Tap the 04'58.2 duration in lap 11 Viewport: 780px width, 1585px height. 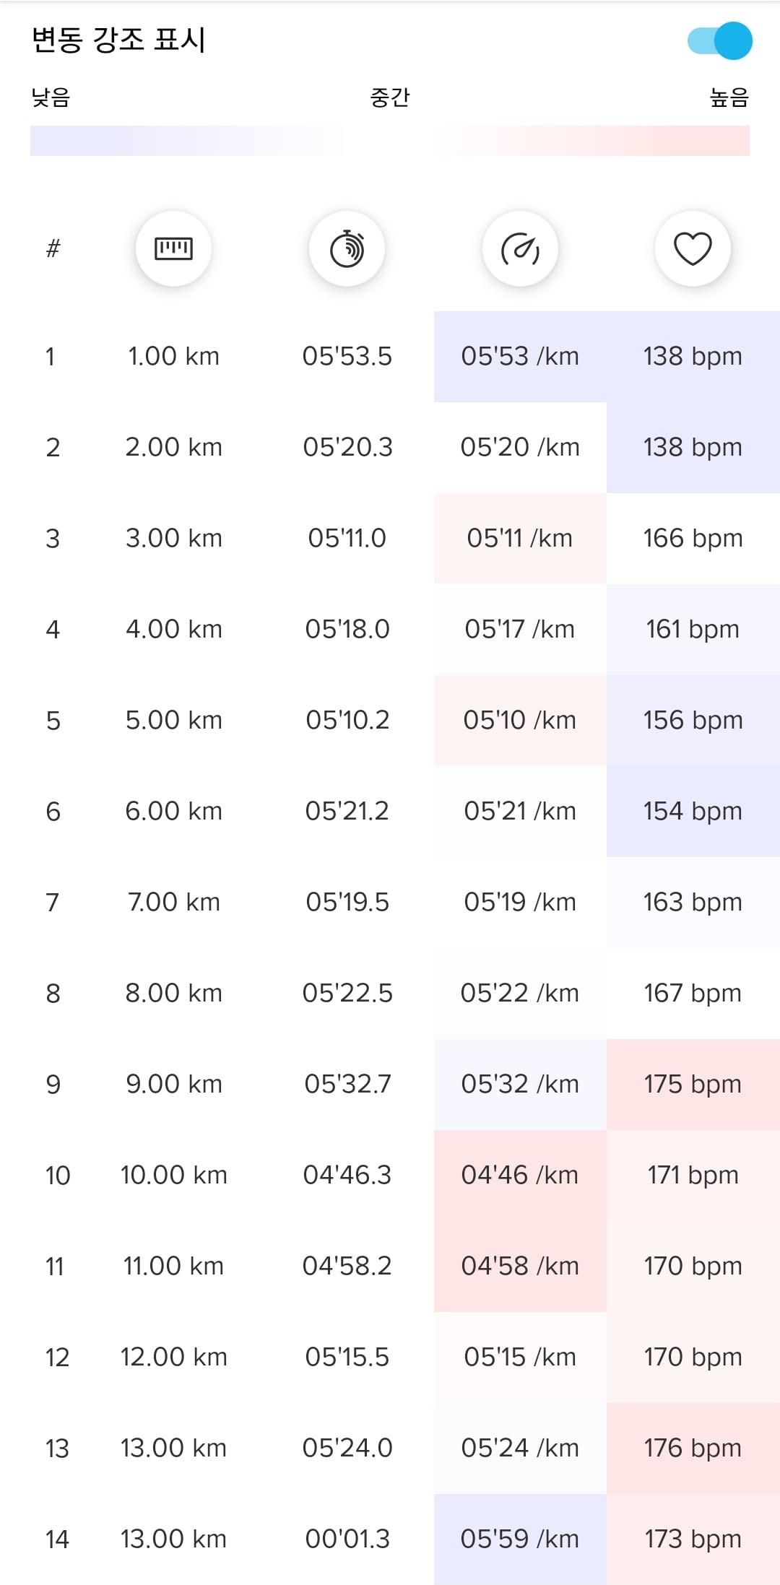coord(347,1267)
